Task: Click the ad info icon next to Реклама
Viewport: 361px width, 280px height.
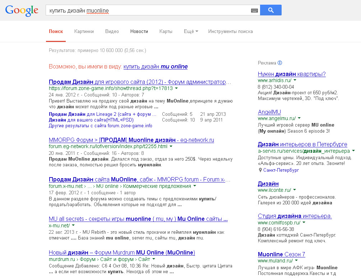Action: 280,63
